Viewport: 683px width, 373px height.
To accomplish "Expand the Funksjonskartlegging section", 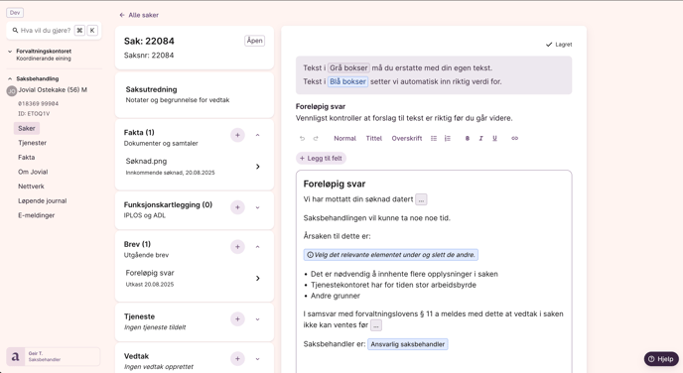I will tap(257, 207).
